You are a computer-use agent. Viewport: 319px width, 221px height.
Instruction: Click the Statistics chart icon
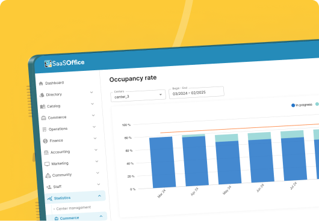point(50,198)
